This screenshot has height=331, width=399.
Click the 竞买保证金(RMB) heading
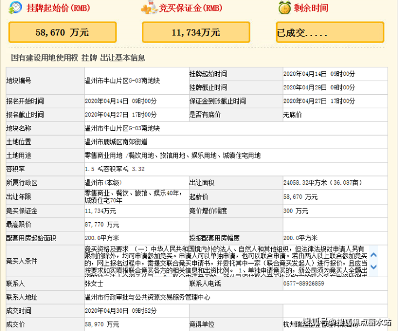190,8
